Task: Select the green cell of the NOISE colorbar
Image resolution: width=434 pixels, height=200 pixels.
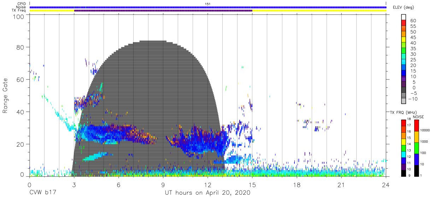Action: click(417, 148)
